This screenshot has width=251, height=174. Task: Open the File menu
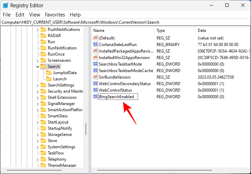click(7, 15)
